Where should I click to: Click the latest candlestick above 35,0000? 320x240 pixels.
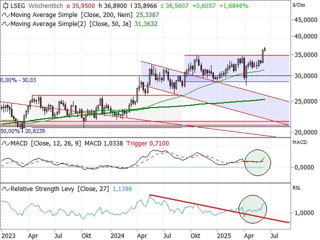point(264,49)
